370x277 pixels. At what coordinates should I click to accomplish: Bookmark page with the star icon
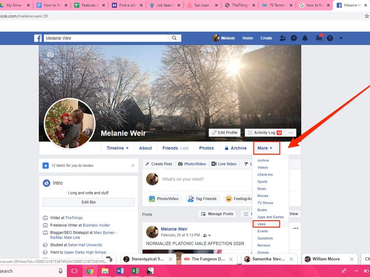(366, 16)
